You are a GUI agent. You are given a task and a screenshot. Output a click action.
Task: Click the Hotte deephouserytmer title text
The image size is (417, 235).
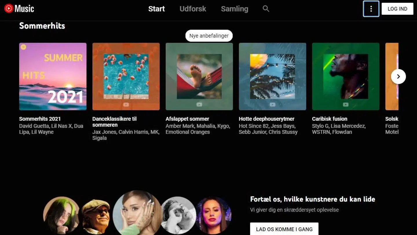(266, 119)
